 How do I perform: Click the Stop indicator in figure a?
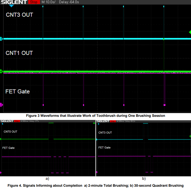pyautogui.click(x=17, y=121)
